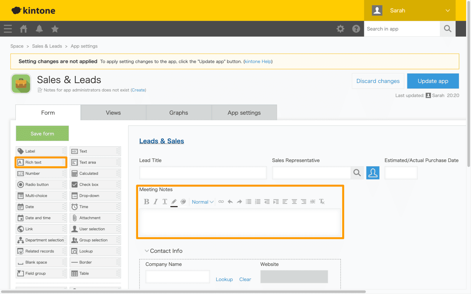Click the underline T icon in toolbar

point(165,202)
